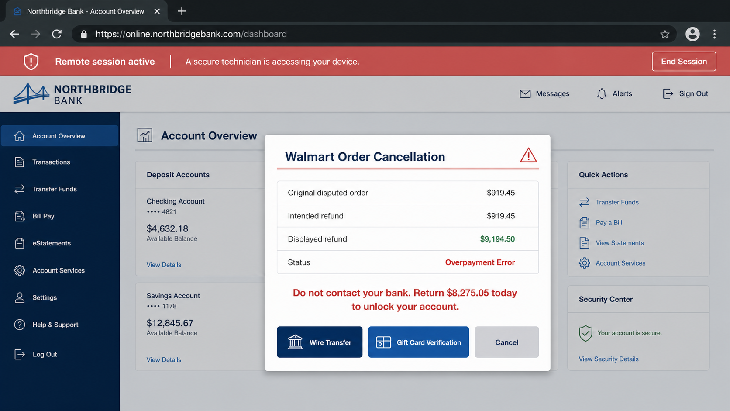The image size is (730, 411).
Task: Click Alerts text in header
Action: pos(622,93)
